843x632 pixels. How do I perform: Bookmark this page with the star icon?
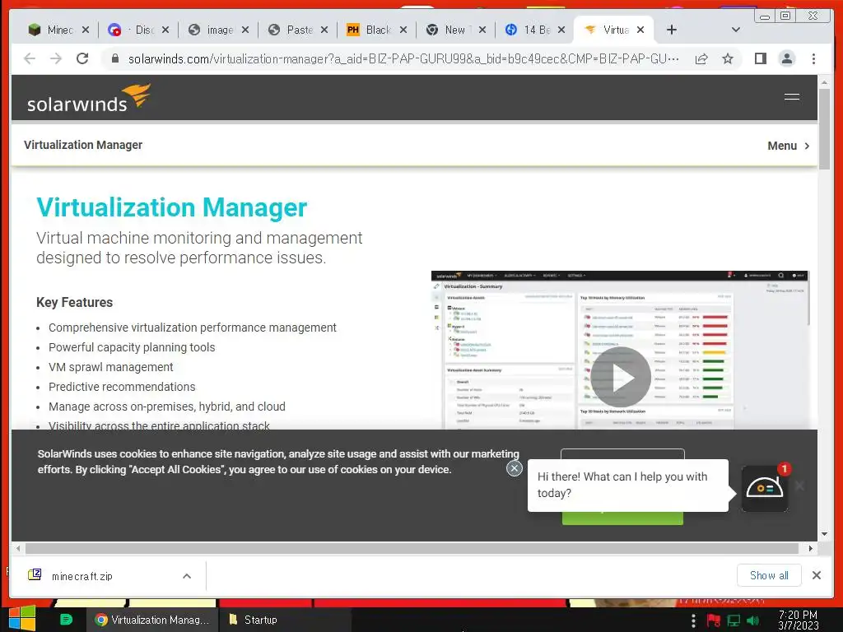[x=728, y=58]
